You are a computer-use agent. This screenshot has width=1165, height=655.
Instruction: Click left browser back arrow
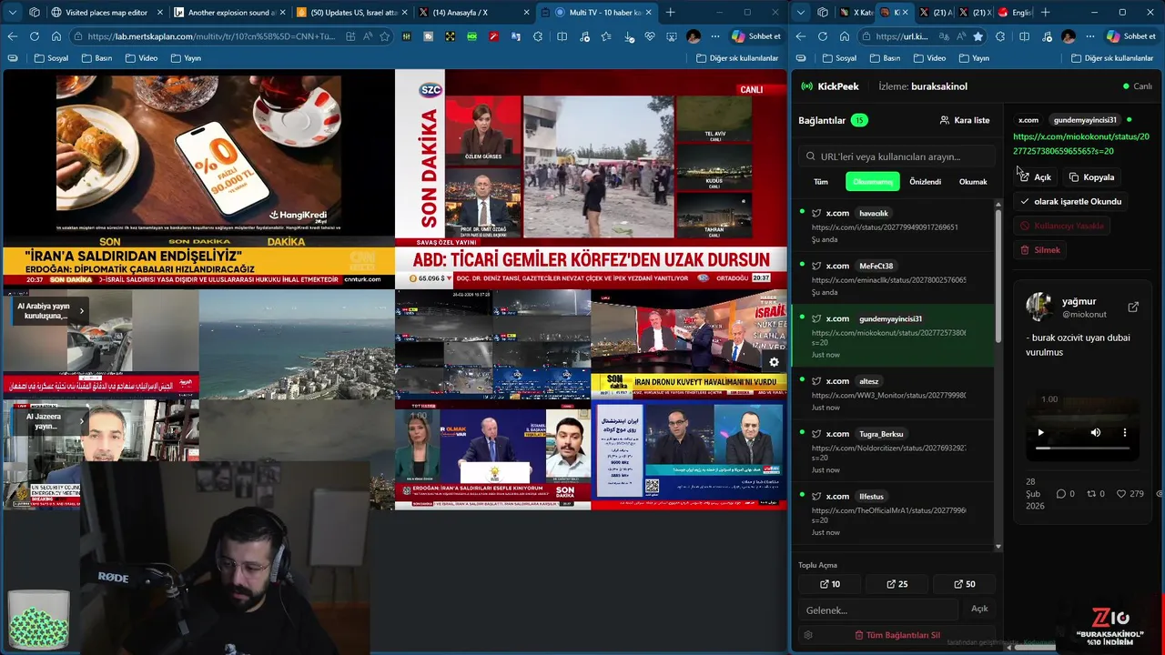pyautogui.click(x=13, y=36)
